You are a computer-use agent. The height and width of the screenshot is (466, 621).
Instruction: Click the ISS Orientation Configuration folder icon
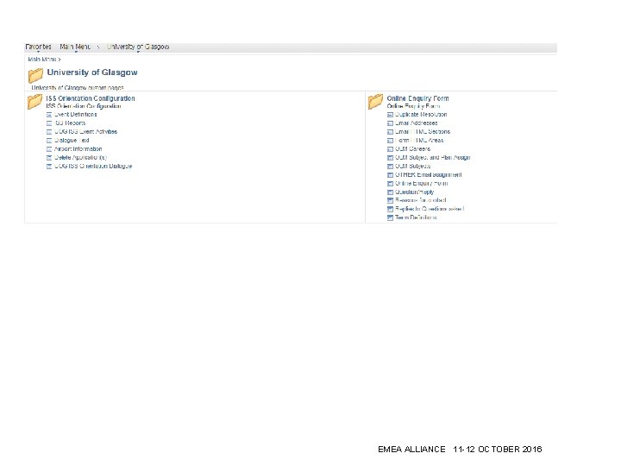(x=34, y=102)
